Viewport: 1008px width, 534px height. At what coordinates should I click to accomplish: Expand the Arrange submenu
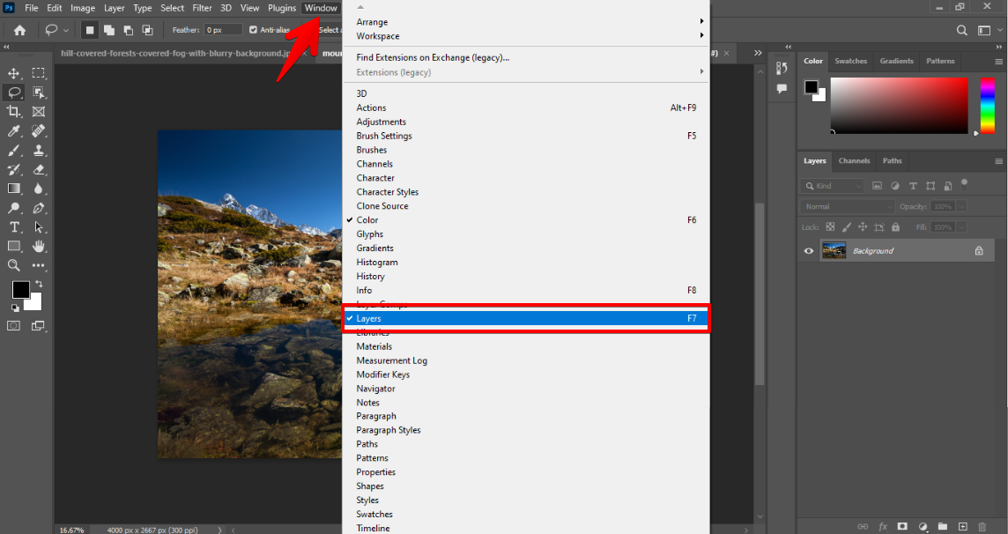[526, 22]
